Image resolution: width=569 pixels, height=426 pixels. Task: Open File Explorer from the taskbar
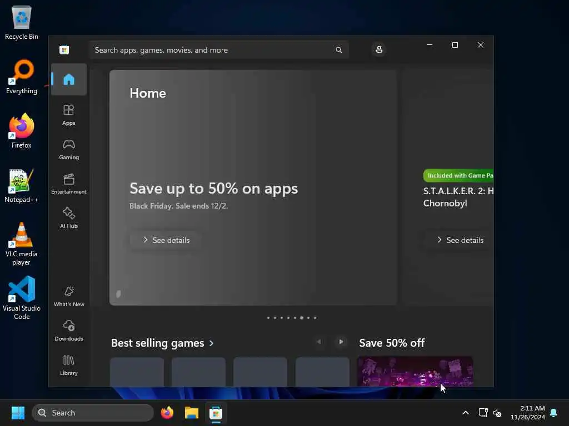coord(191,413)
